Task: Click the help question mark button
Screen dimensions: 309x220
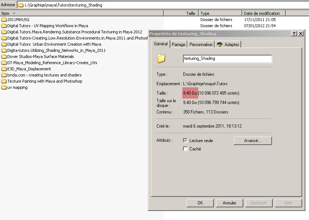Action: click(x=294, y=34)
